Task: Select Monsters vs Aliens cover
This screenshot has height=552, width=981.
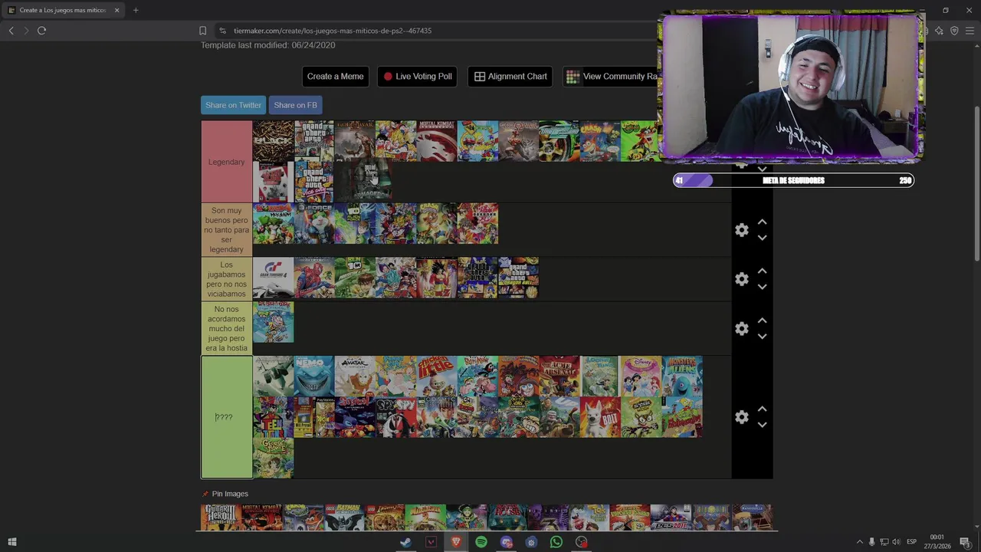Action: pyautogui.click(x=682, y=376)
